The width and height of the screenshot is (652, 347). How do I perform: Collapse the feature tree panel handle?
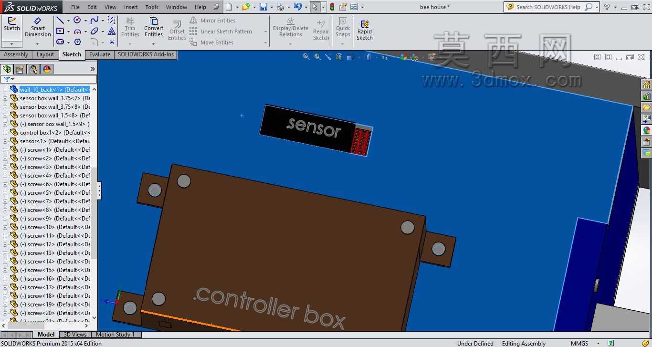[99, 191]
